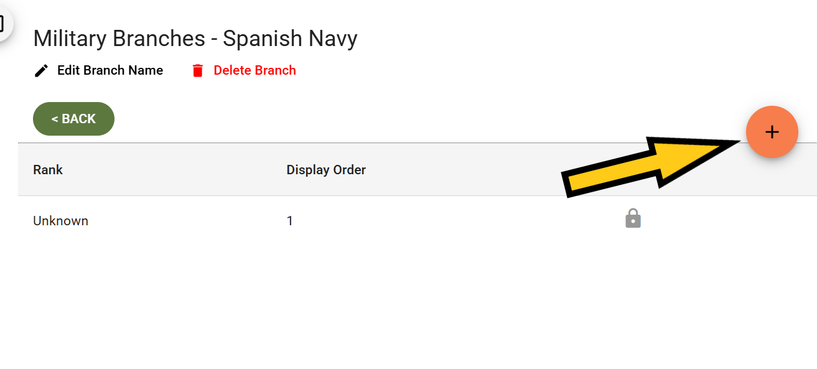Go back using the green BACK button

pyautogui.click(x=73, y=119)
